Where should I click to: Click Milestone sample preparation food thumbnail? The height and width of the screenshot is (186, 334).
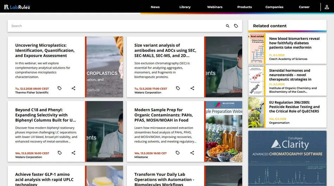point(223,131)
